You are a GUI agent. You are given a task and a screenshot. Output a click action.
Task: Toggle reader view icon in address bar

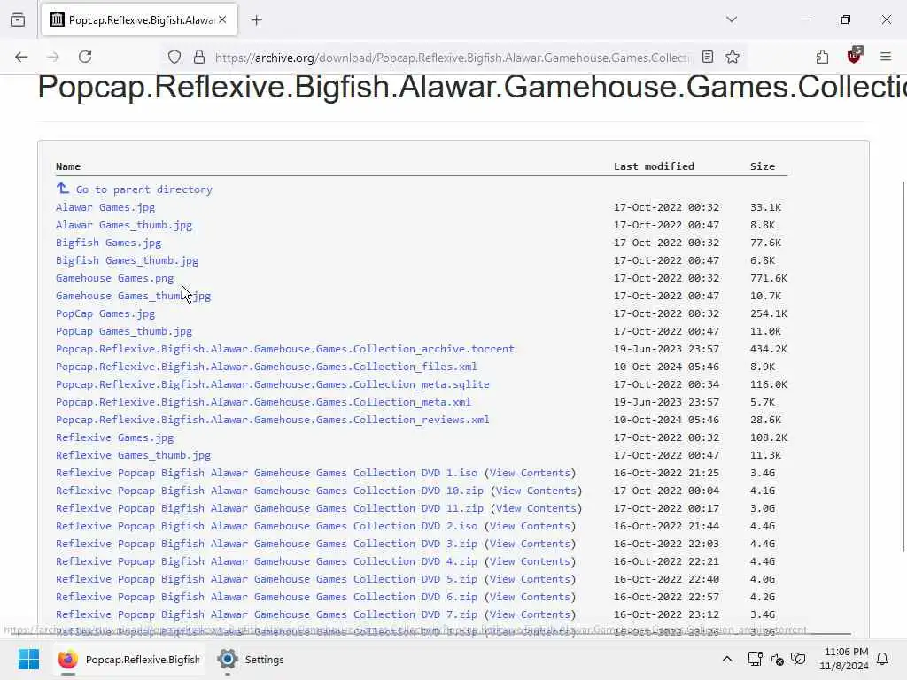[x=707, y=57]
